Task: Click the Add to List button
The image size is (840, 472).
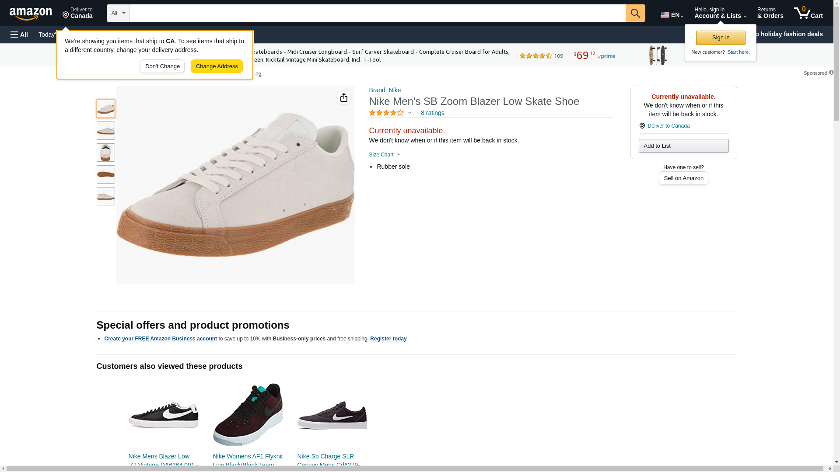Action: pyautogui.click(x=683, y=146)
